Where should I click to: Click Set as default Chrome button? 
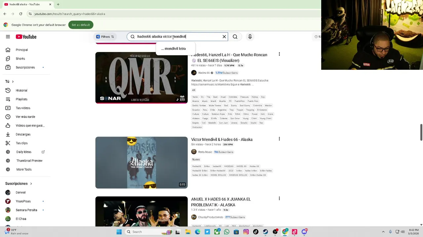coord(81,25)
